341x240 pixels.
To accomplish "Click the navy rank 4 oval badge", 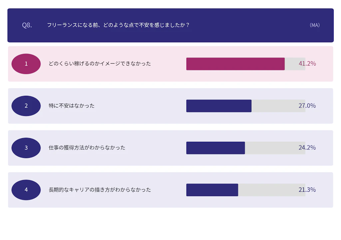I will (26, 190).
